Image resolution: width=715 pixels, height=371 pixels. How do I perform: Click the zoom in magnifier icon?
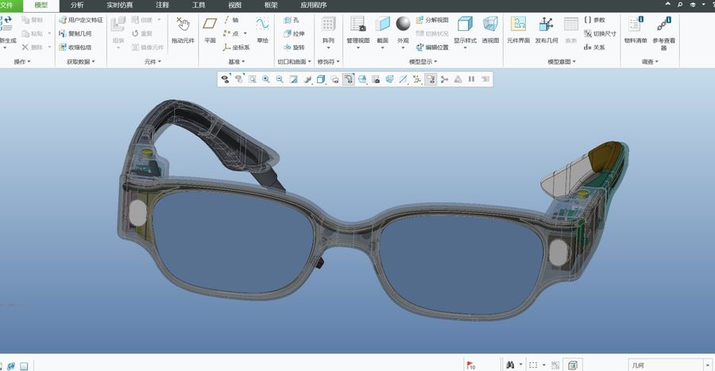click(266, 79)
